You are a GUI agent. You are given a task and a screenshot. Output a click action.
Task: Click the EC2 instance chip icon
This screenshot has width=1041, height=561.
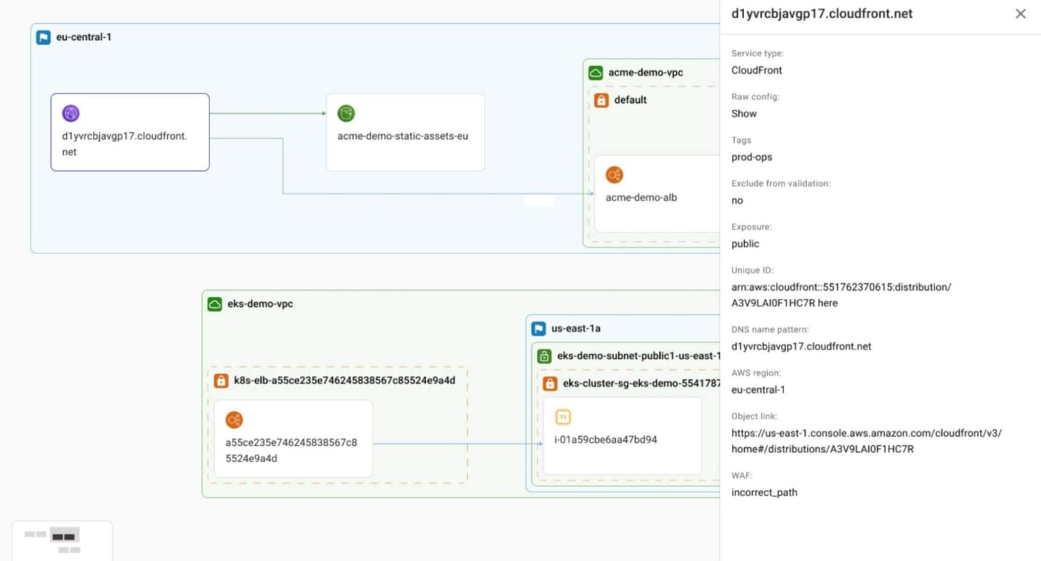tap(563, 417)
